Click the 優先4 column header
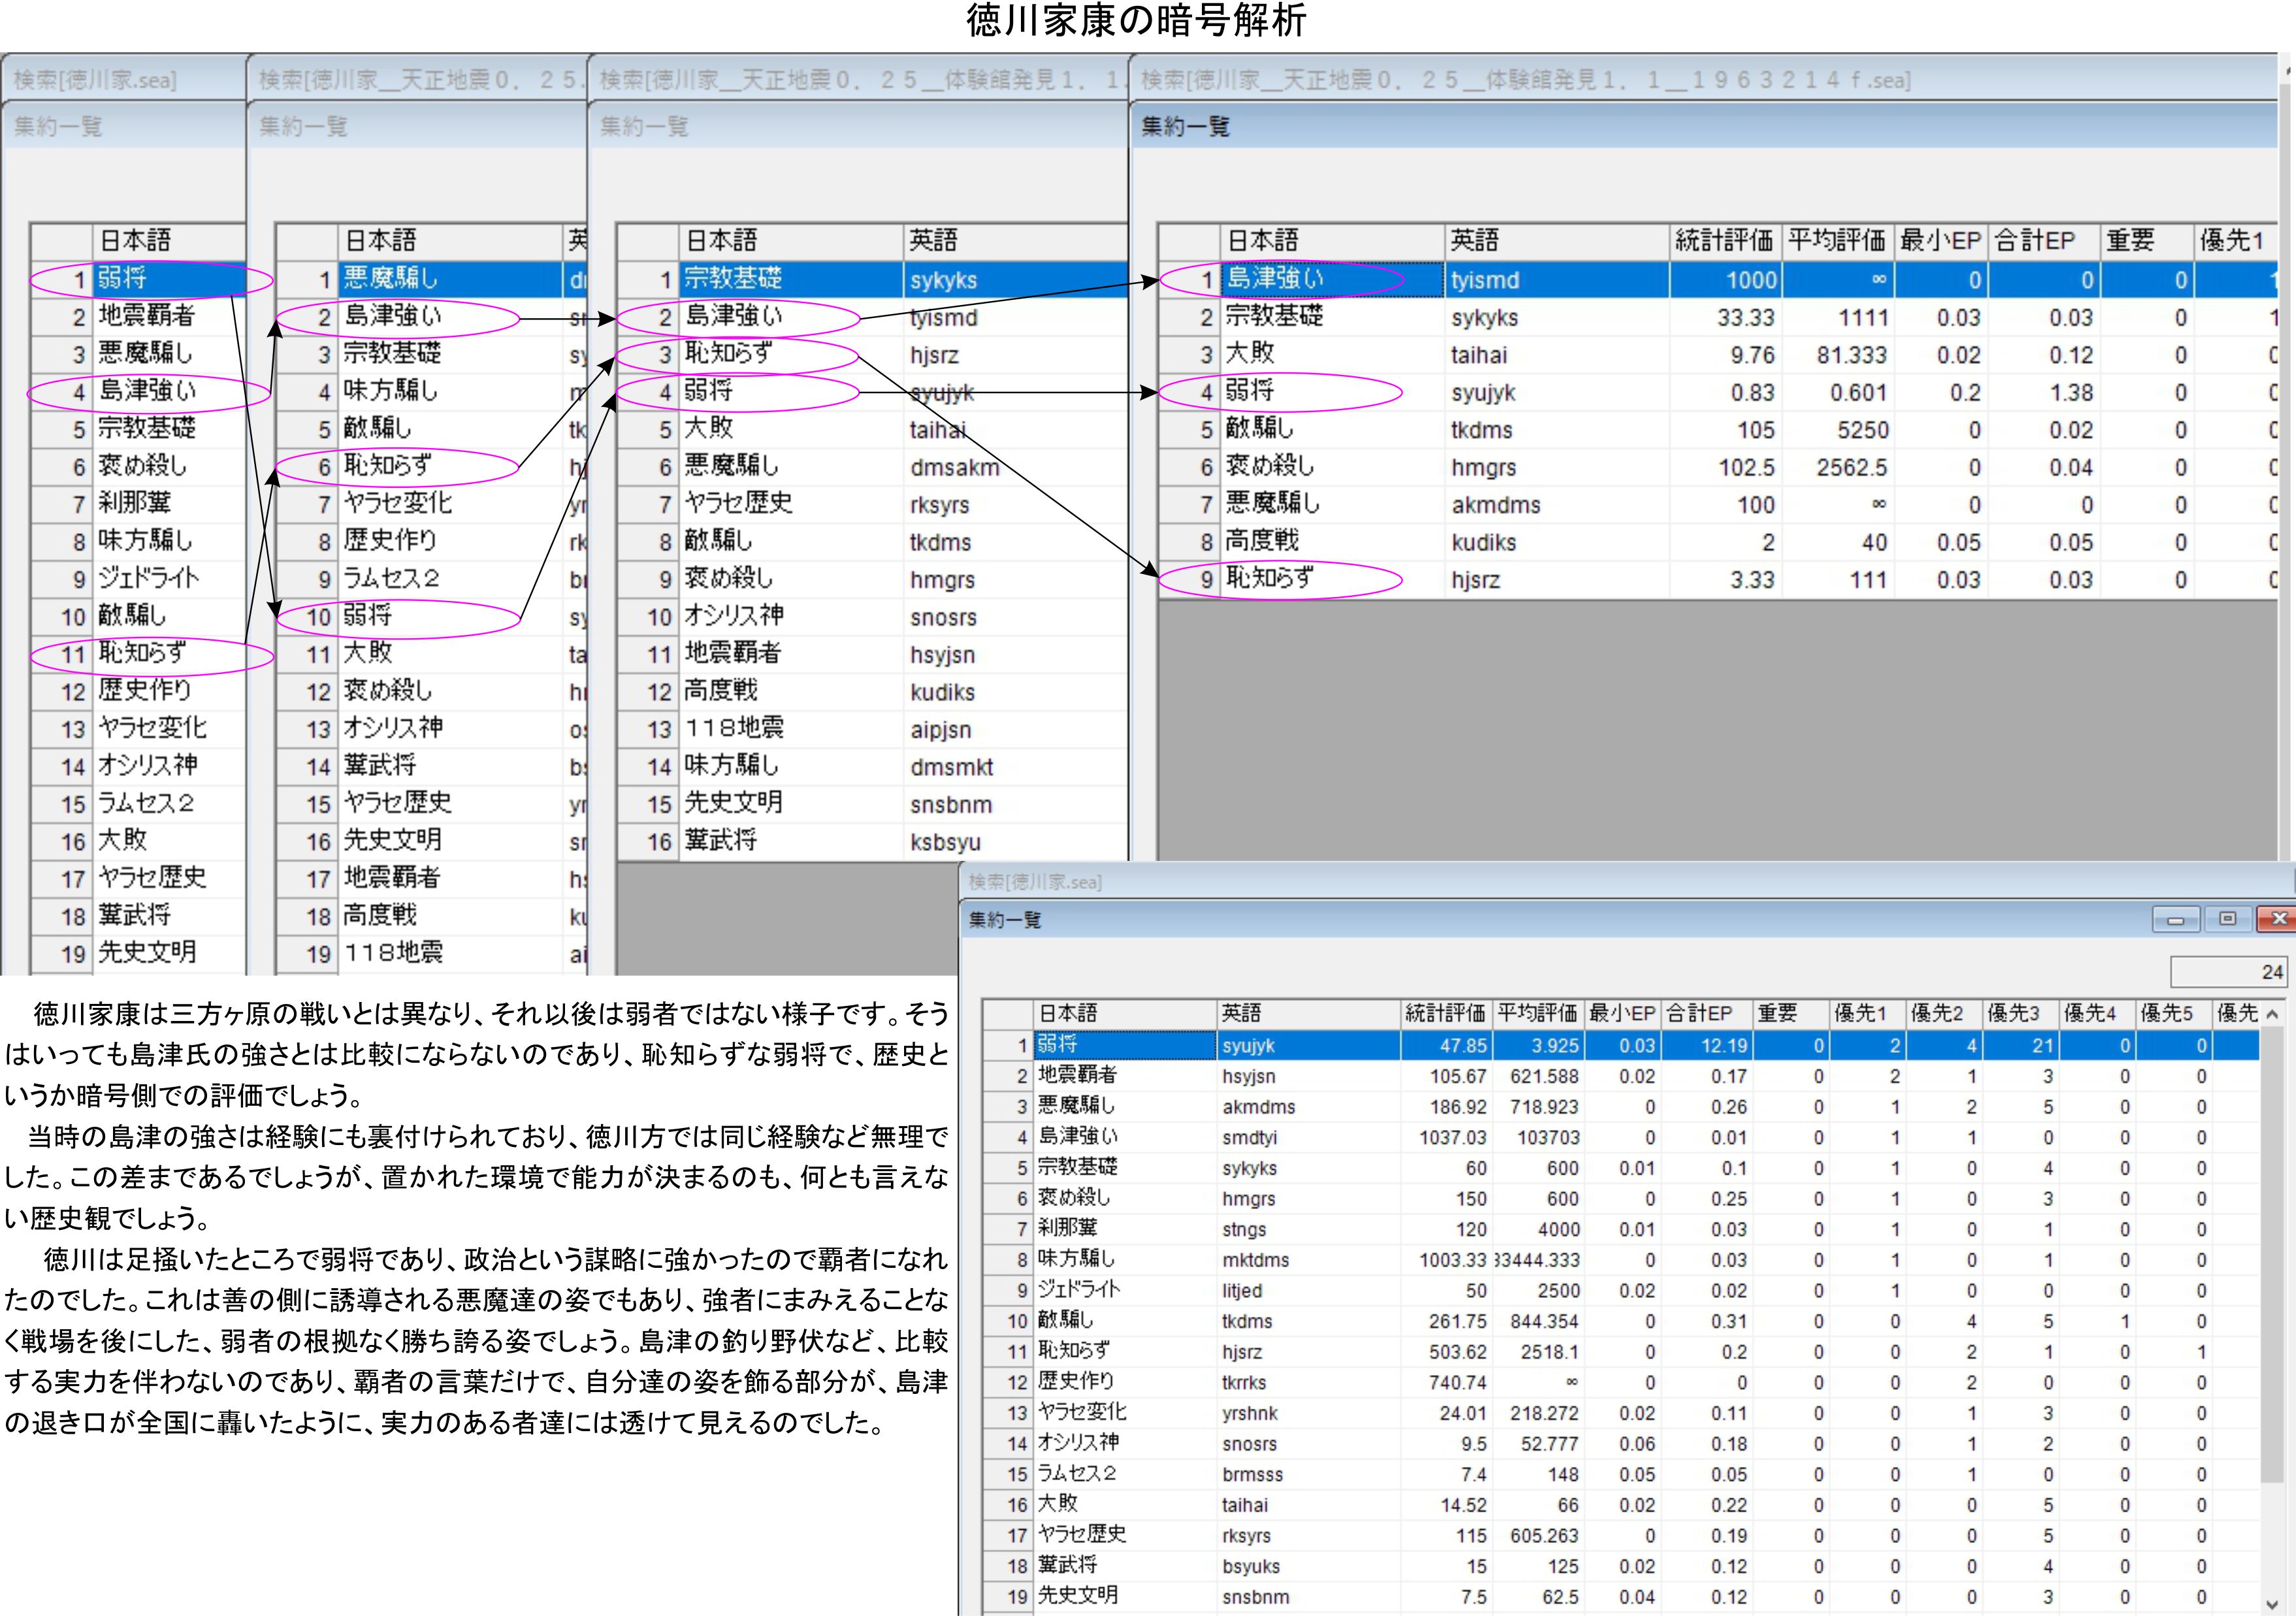 (x=2096, y=1014)
